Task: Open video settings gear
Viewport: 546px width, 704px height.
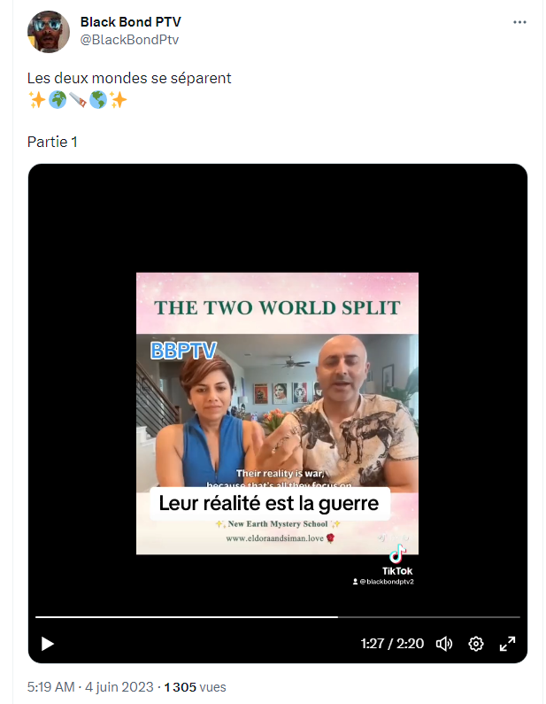Action: click(476, 644)
